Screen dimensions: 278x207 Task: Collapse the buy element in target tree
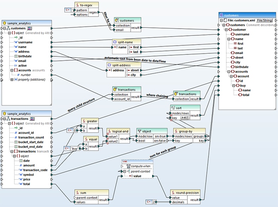[233, 85]
